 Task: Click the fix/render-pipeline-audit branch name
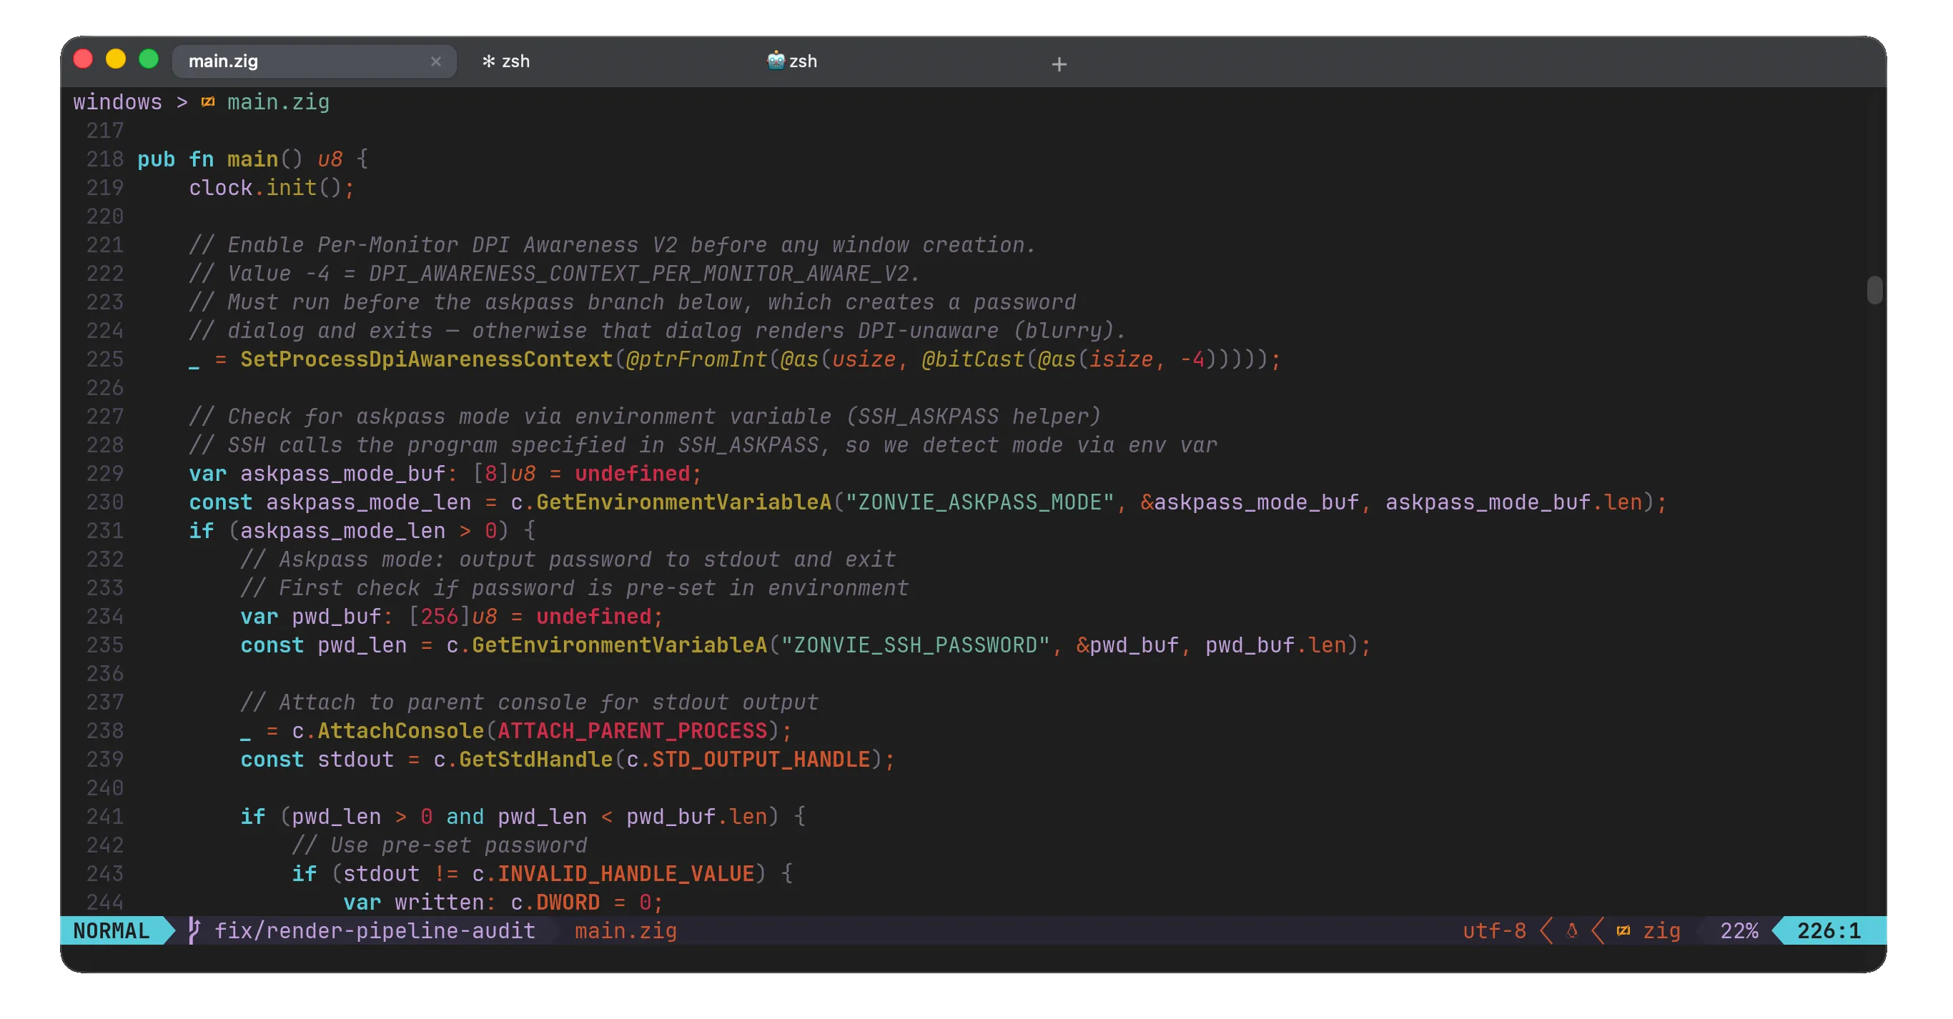point(375,930)
